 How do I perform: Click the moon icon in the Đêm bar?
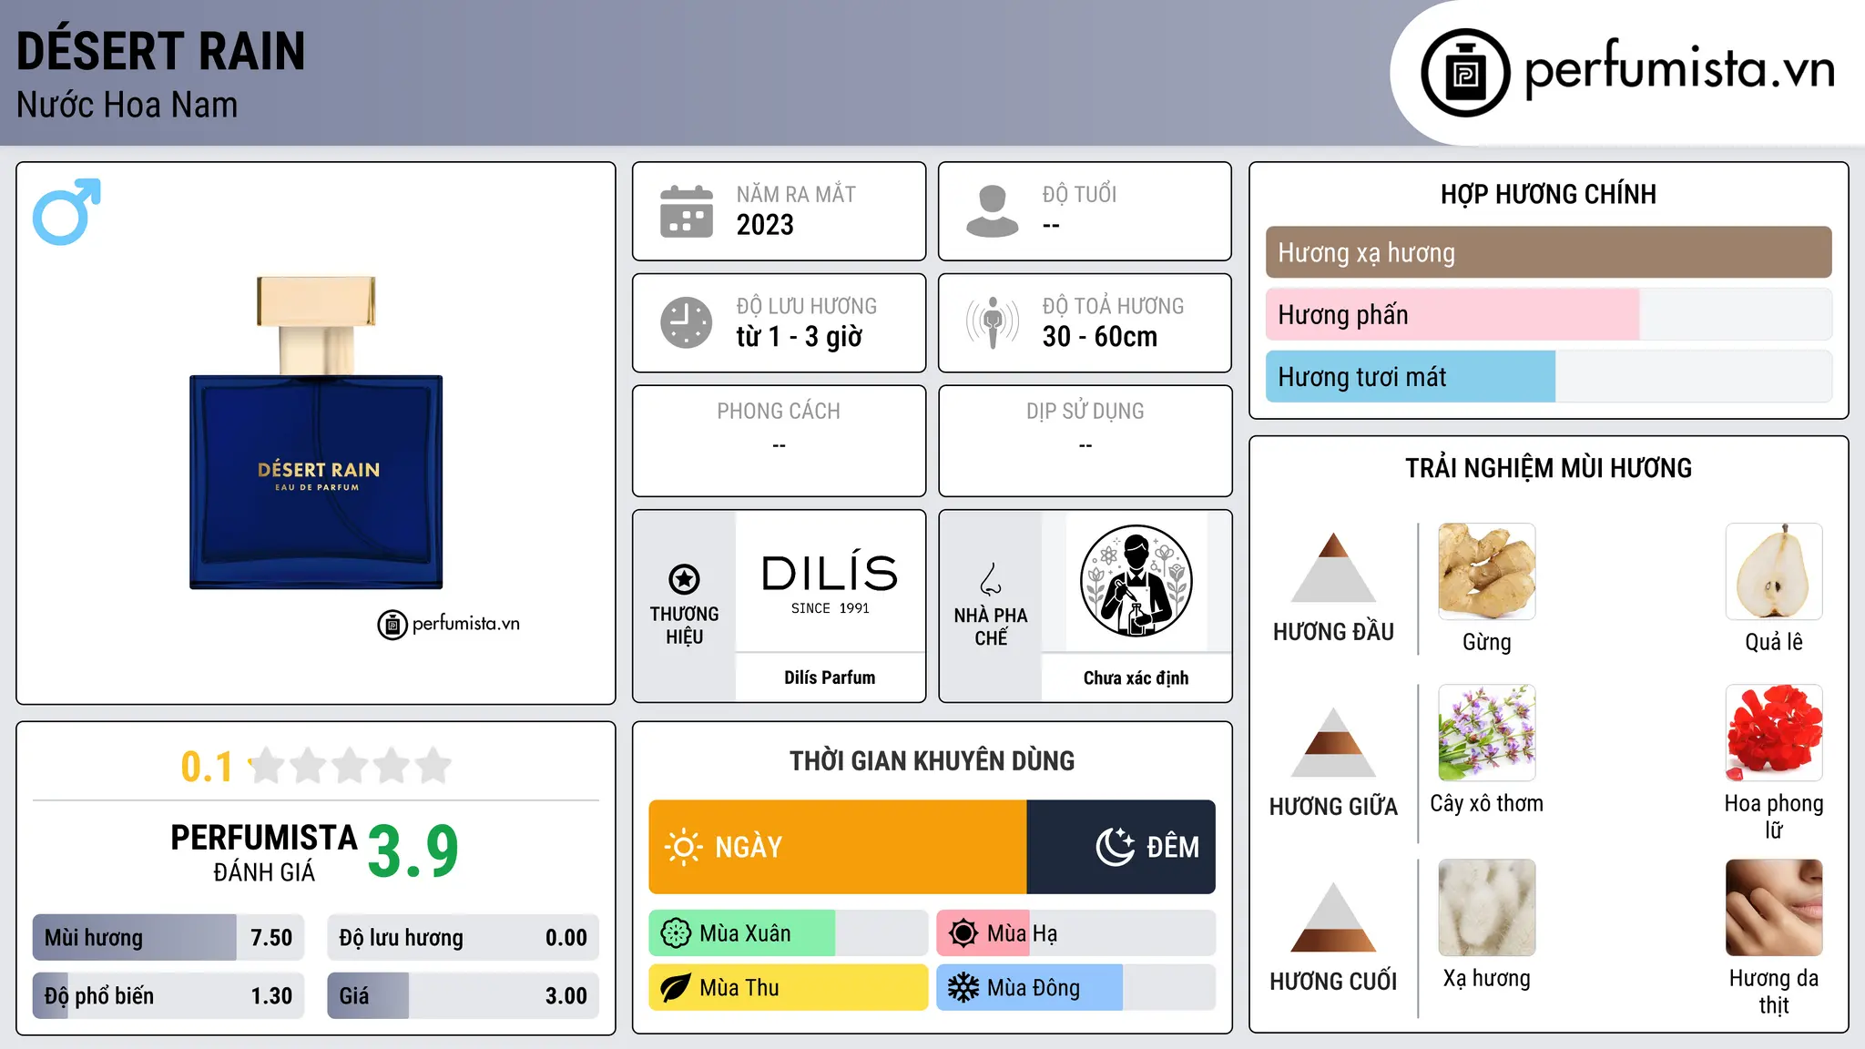pyautogui.click(x=1116, y=847)
